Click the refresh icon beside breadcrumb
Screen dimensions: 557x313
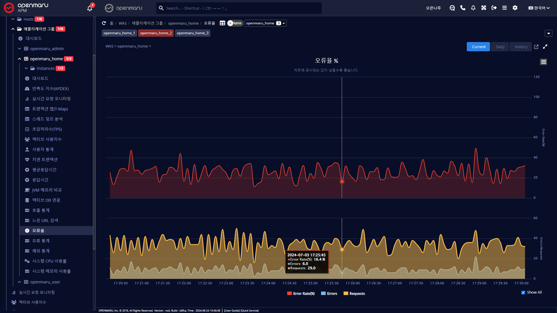click(x=104, y=23)
